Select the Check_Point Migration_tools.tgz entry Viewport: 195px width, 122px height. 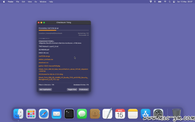(x=63, y=70)
